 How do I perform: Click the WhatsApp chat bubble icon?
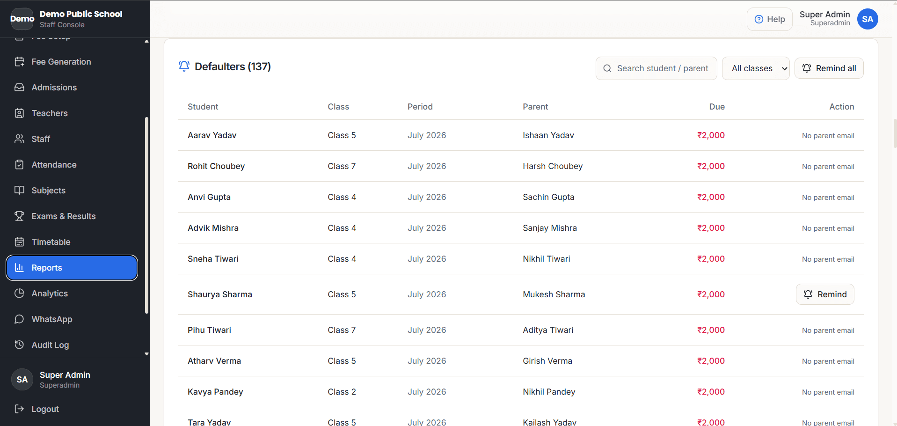tap(19, 319)
